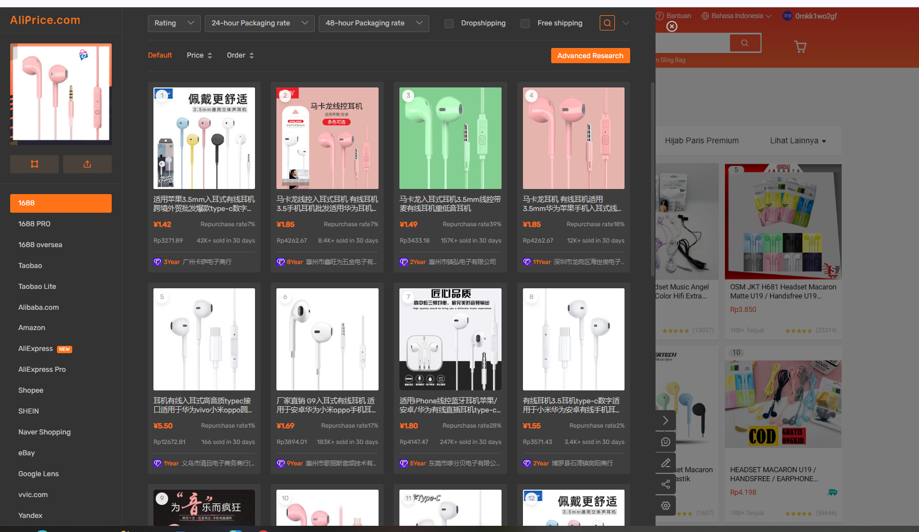Expand the Lihat Lainnya dropdown
919x532 pixels.
coord(798,140)
